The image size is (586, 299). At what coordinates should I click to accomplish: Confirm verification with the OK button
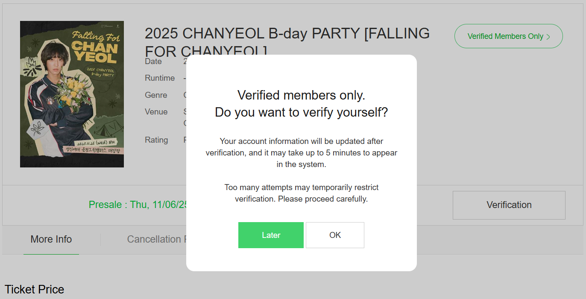pyautogui.click(x=335, y=235)
